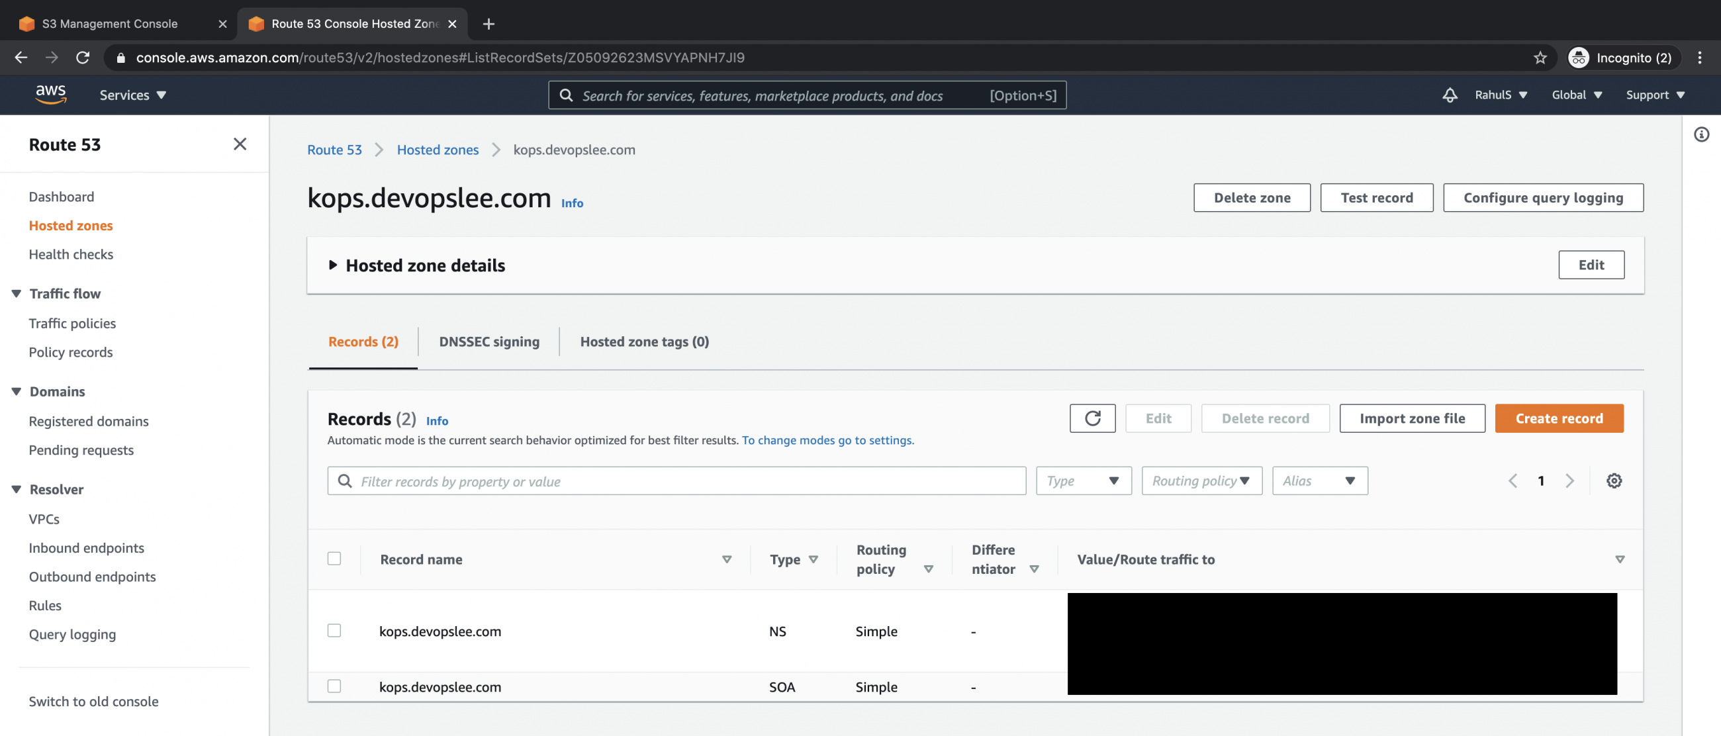Image resolution: width=1721 pixels, height=736 pixels.
Task: Click the site lock icon in address bar
Action: 121,58
